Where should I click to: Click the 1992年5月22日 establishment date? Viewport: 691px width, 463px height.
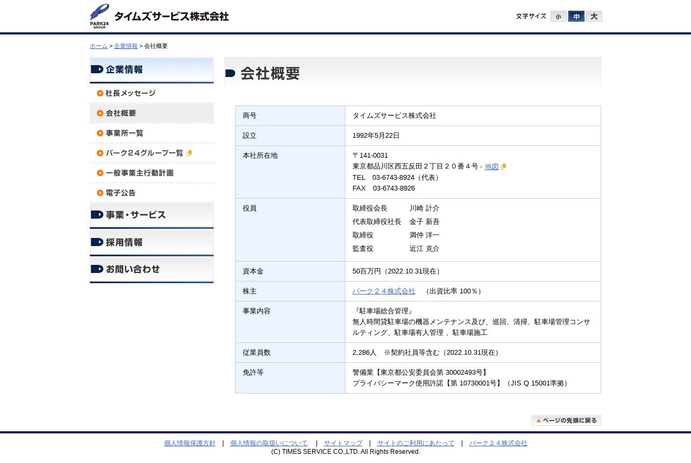click(376, 136)
